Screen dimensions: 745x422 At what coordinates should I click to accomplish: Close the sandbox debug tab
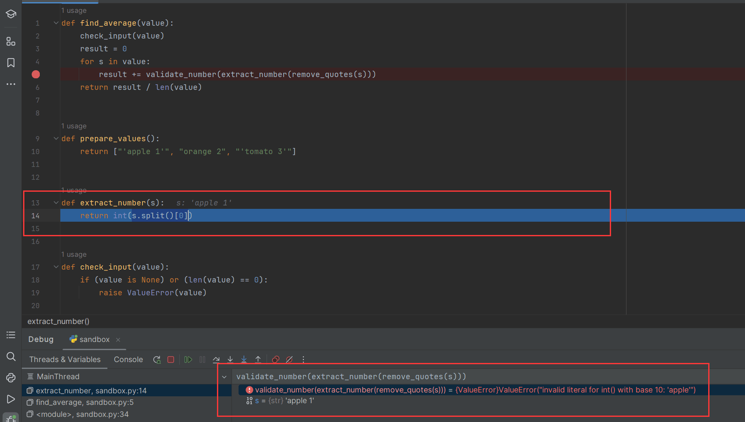pyautogui.click(x=118, y=340)
